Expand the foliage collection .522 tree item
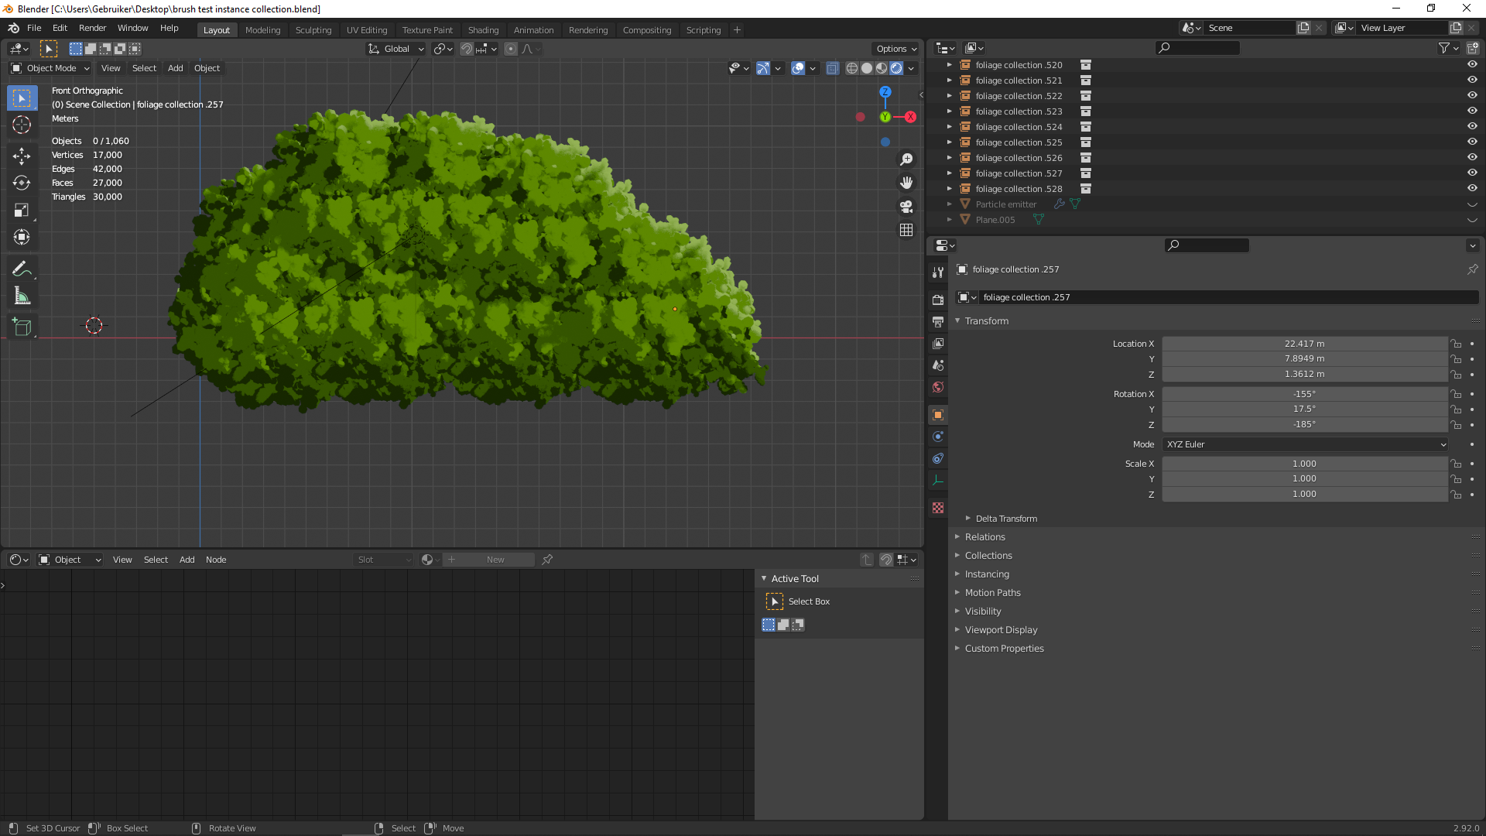The height and width of the screenshot is (836, 1486). pyautogui.click(x=950, y=96)
